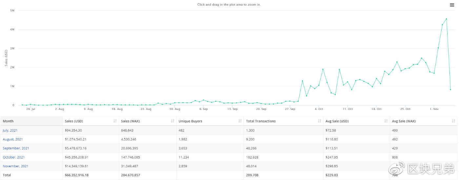Click the 4. Oct x-axis label
The height and width of the screenshot is (180, 459).
pos(319,109)
